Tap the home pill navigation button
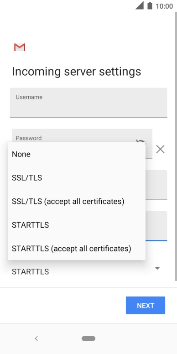The image size is (177, 354). coord(88,338)
